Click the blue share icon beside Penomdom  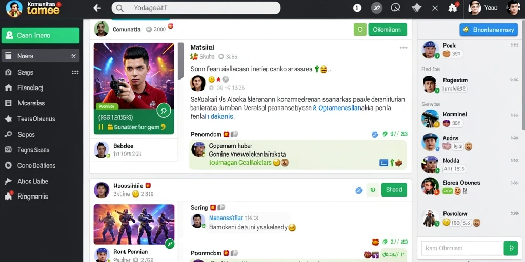(x=375, y=135)
